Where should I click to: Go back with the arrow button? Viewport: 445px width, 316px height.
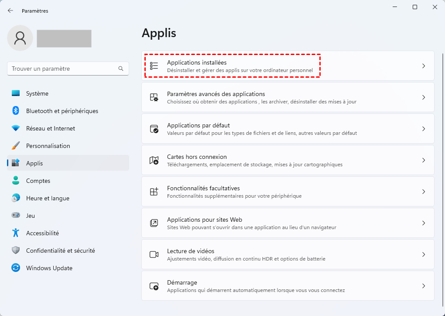(x=10, y=10)
